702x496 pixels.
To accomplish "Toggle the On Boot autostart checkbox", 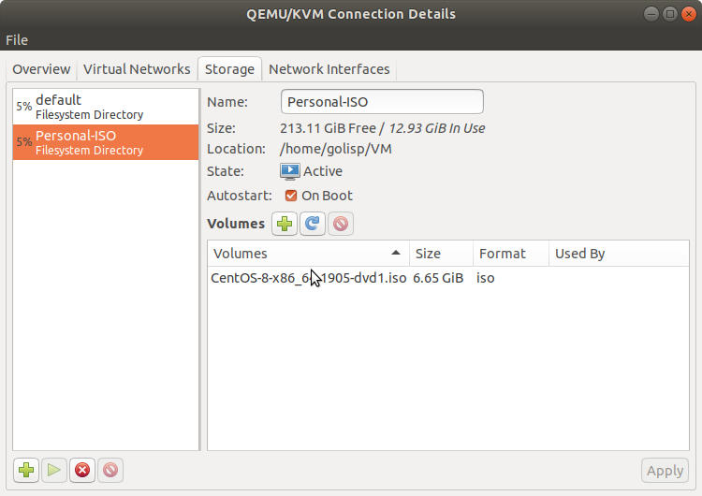I will coord(291,196).
